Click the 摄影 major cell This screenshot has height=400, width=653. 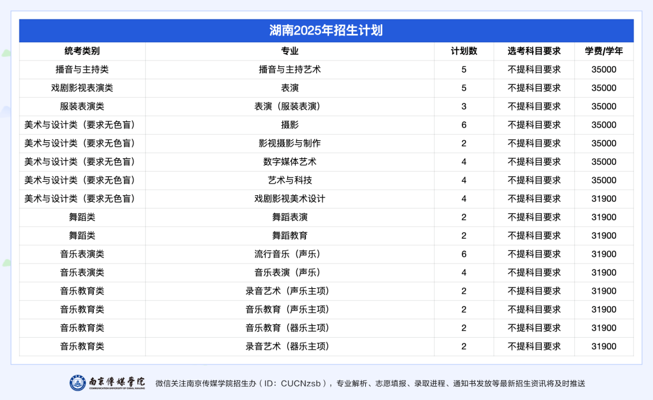point(290,125)
